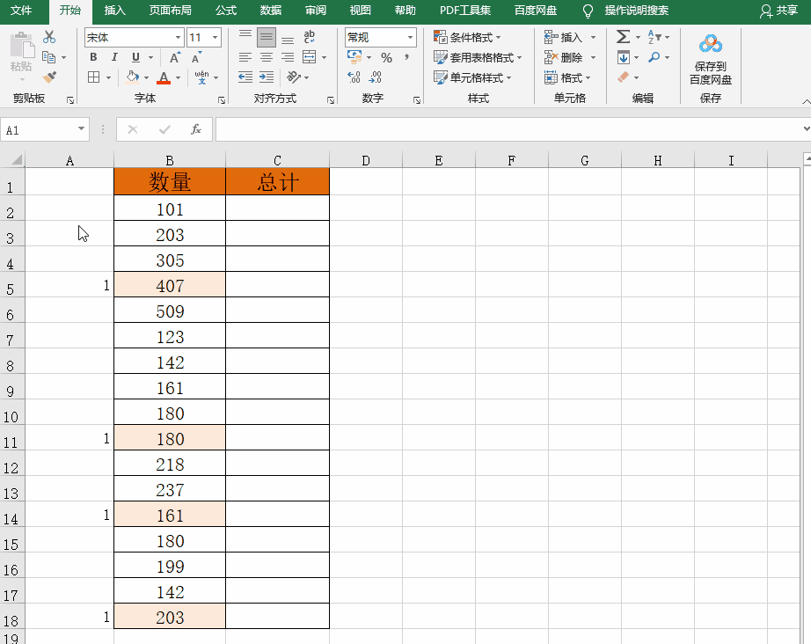Screen dimensions: 811x644
Task: Click the 共享 Share button
Action: tap(779, 11)
